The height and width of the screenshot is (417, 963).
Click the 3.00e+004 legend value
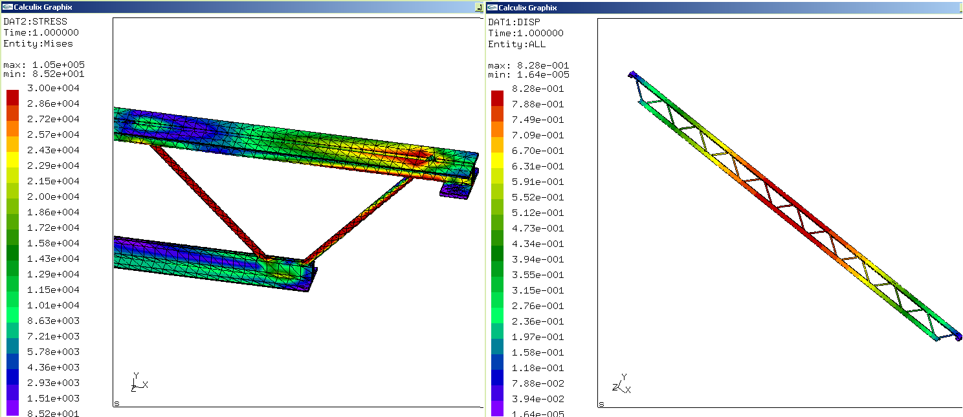tap(52, 88)
